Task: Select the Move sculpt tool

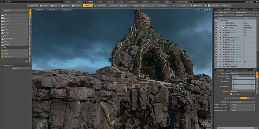Action: 14,35
